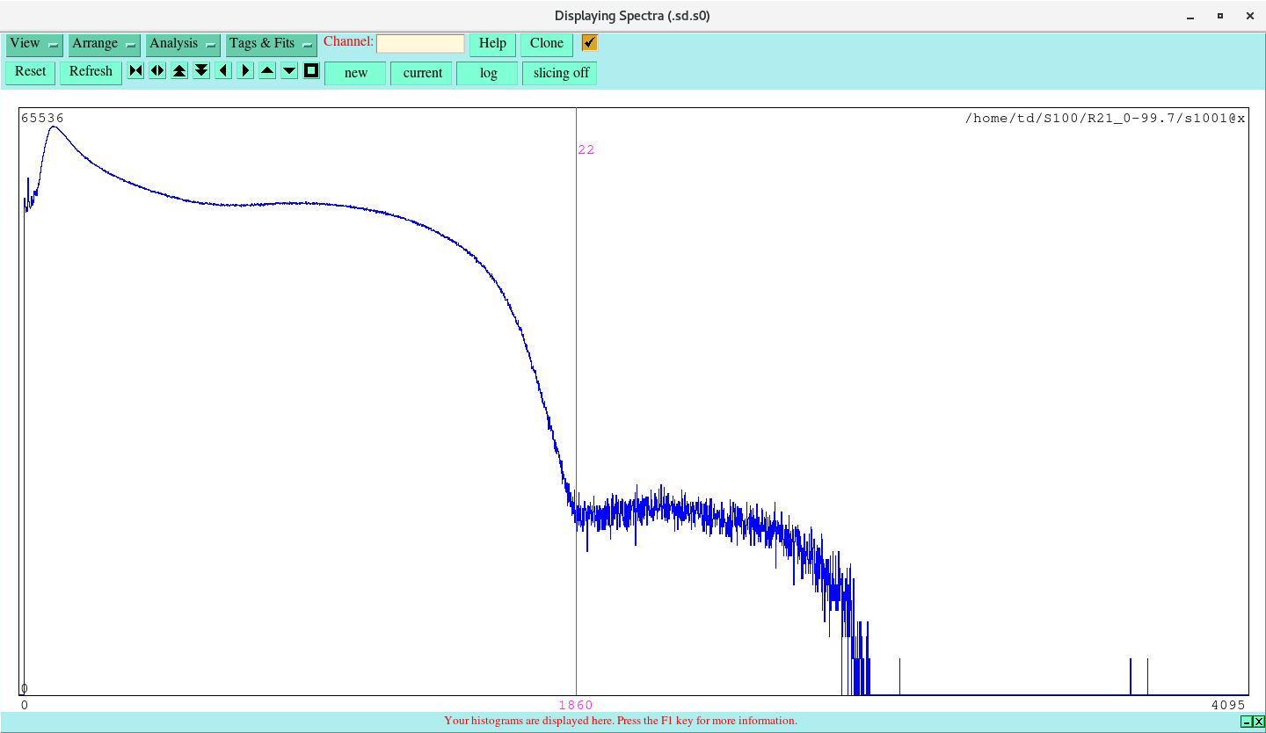This screenshot has width=1266, height=733.
Task: Shift the spectrum left with the left-arrow icon
Action: 222,70
